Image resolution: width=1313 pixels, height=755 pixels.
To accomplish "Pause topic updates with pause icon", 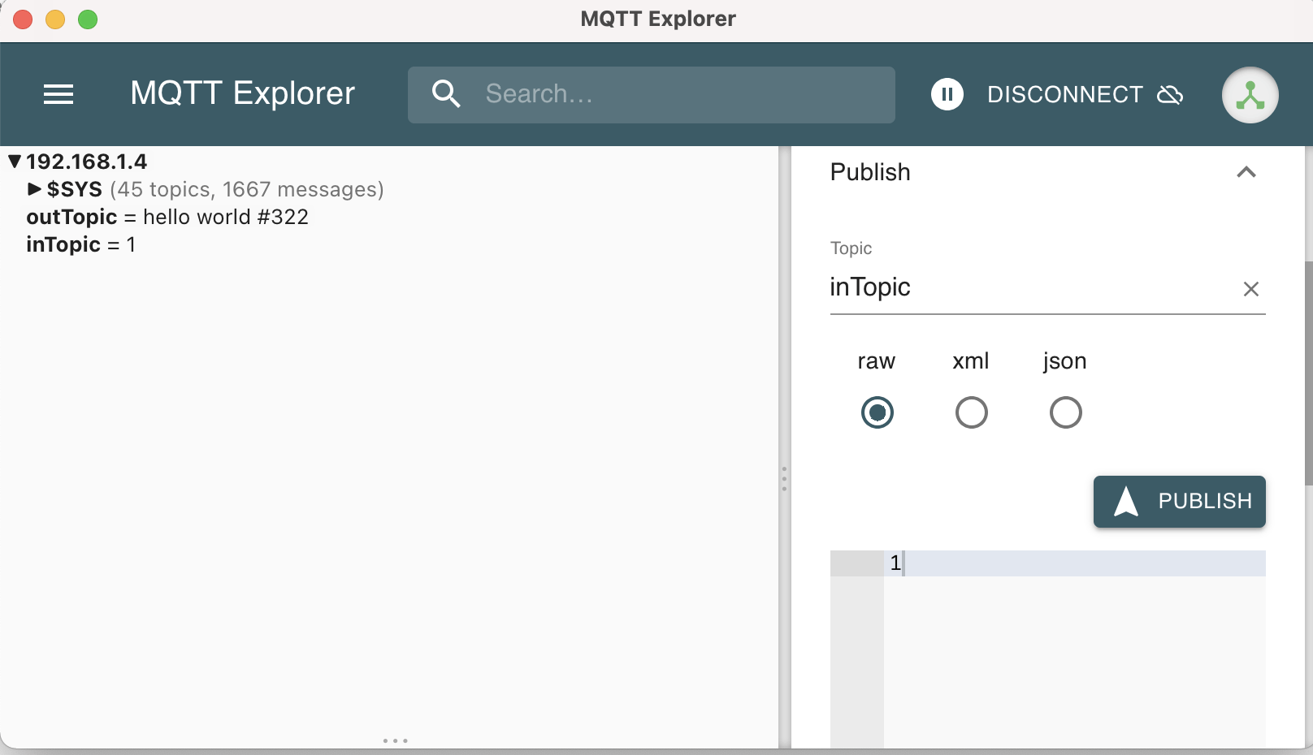I will pyautogui.click(x=947, y=94).
